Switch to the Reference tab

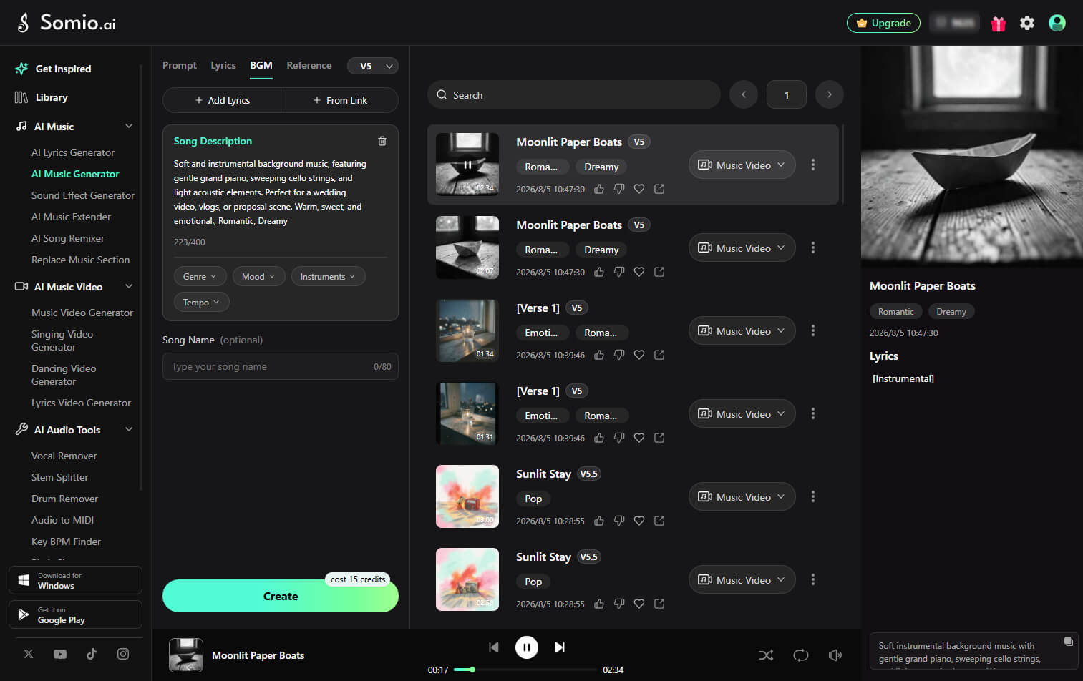[x=309, y=65]
